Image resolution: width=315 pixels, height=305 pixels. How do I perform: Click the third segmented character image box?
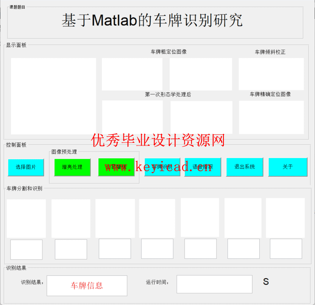click(115, 218)
